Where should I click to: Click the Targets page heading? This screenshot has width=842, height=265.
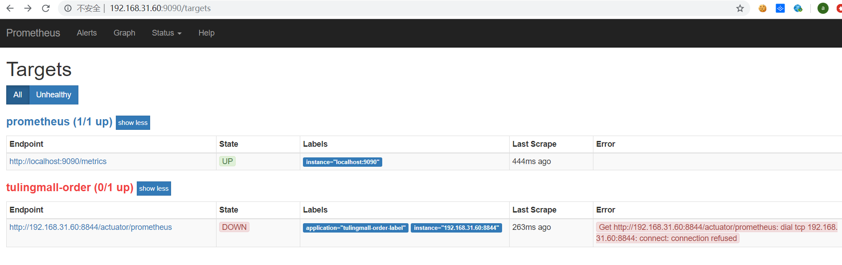pyautogui.click(x=39, y=70)
